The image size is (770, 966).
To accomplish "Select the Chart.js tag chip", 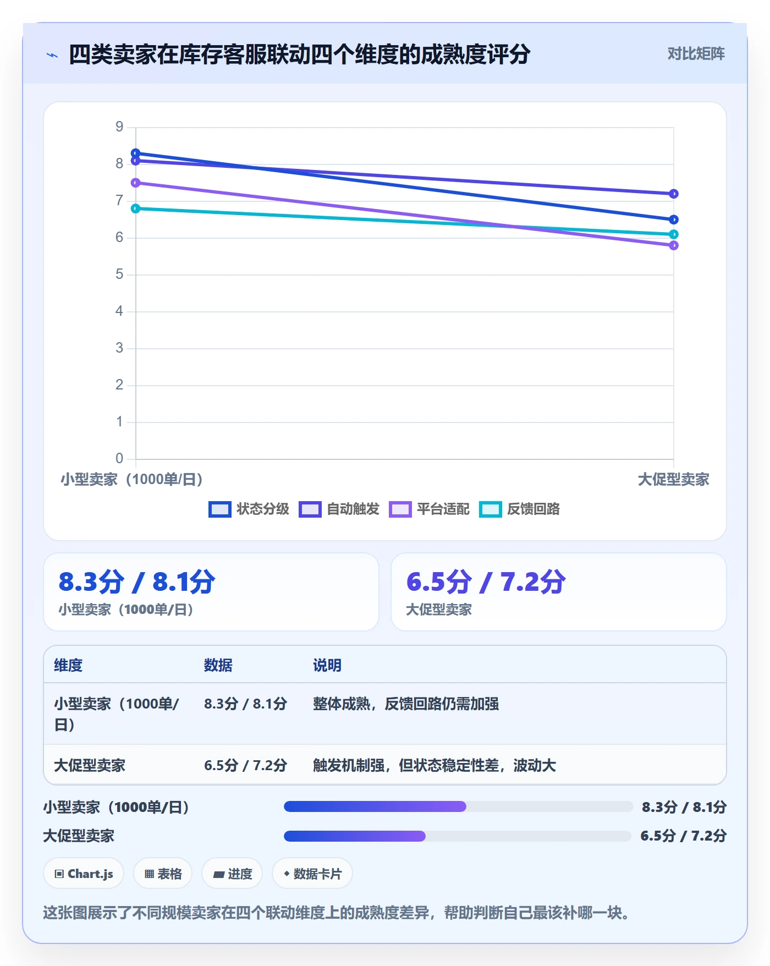I will [84, 874].
